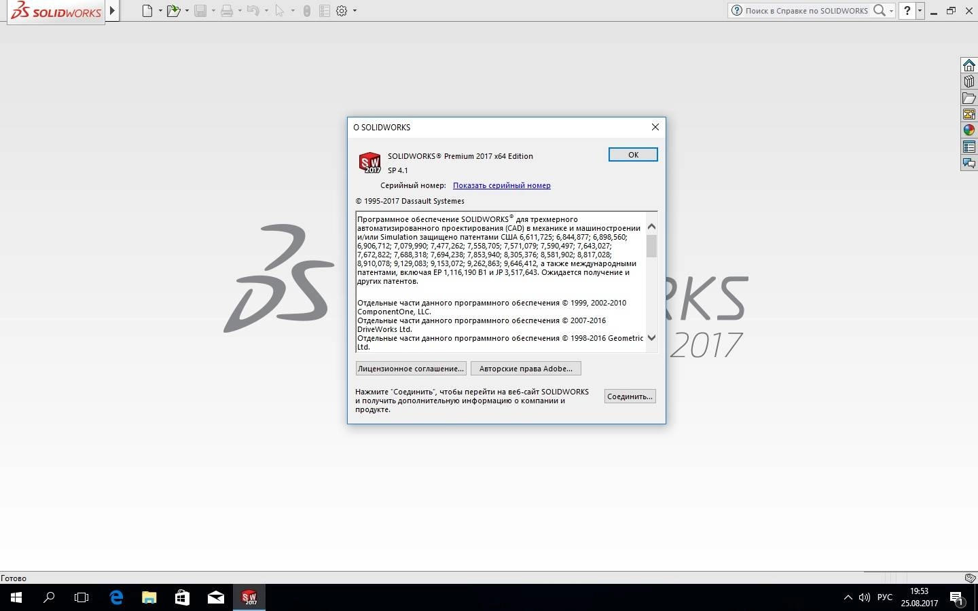This screenshot has width=978, height=611.
Task: Open the Windows Start menu
Action: pos(16,597)
